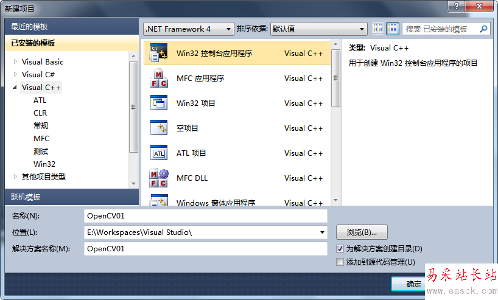Click the '空项目' template name
This screenshot has width=498, height=300.
[x=188, y=128]
